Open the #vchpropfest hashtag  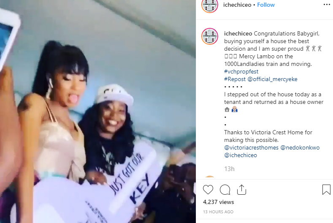click(241, 71)
